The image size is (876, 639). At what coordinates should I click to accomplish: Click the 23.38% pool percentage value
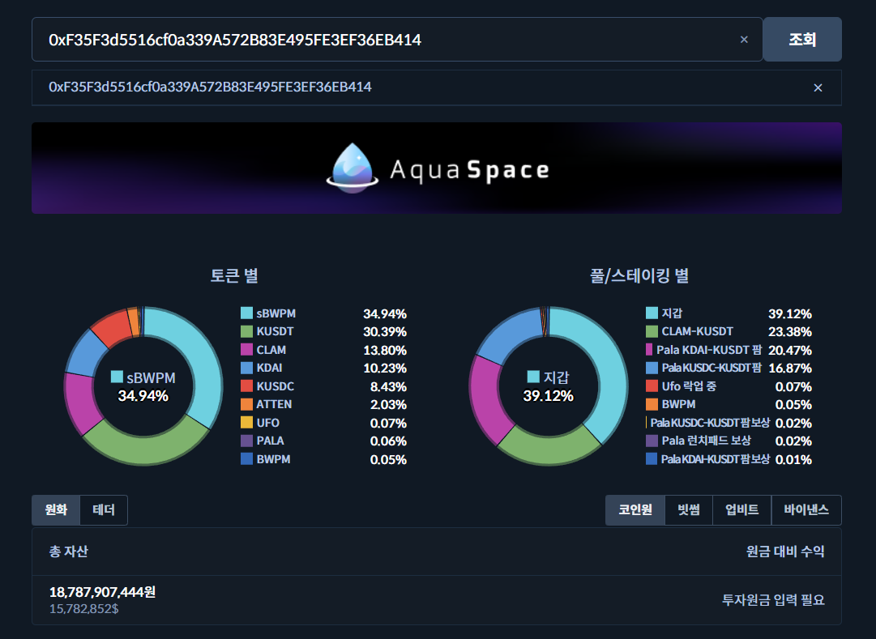pos(790,332)
